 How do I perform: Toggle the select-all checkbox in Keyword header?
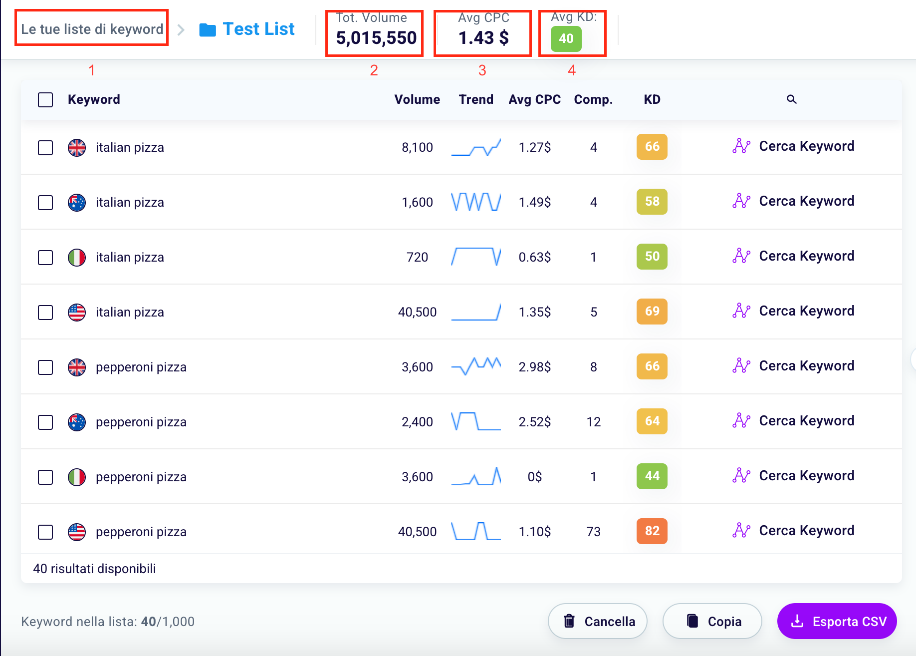pos(45,100)
